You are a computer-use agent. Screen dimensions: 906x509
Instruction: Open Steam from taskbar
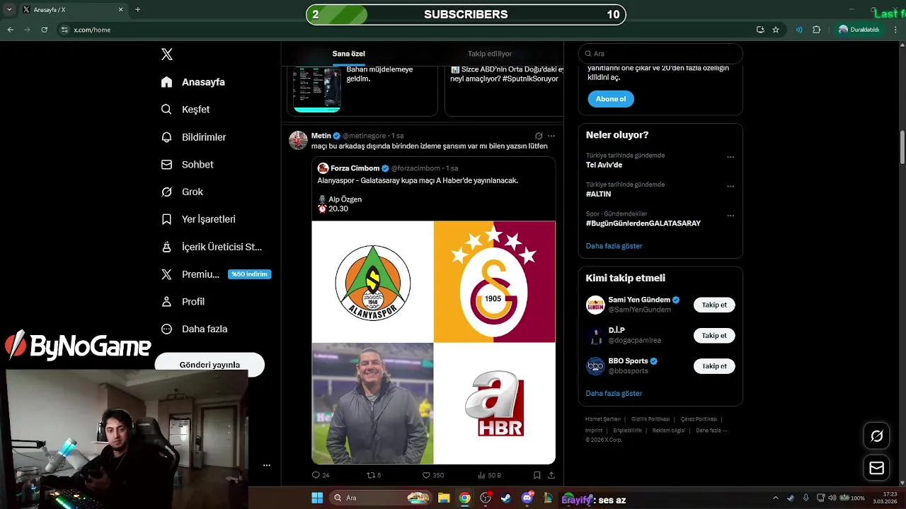(x=505, y=498)
